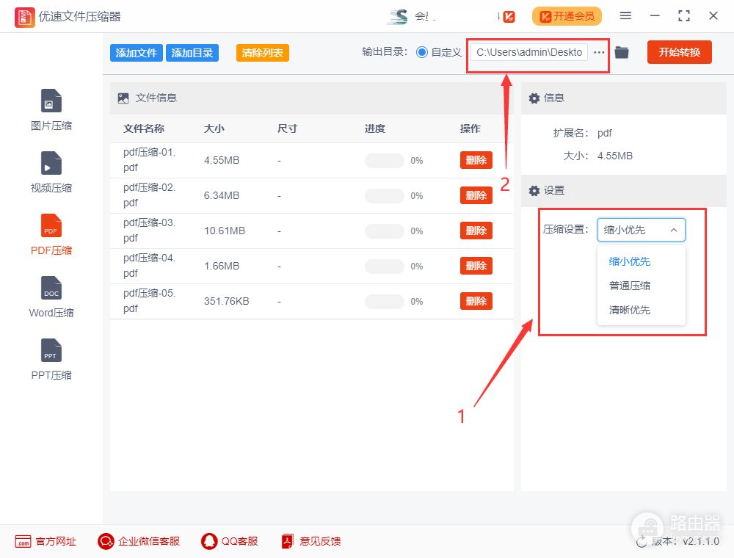Click the output directory path field
Screen dimensions: 734x558
click(528, 52)
